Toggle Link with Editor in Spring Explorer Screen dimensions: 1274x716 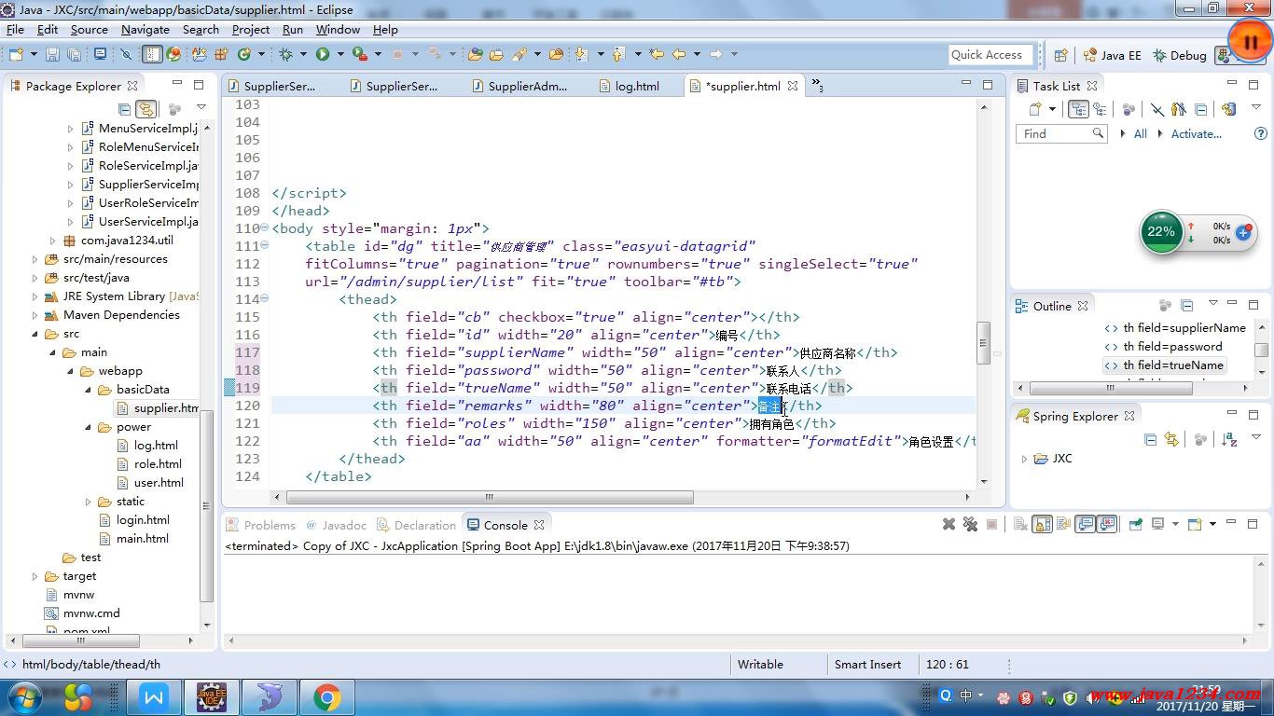pos(1171,439)
